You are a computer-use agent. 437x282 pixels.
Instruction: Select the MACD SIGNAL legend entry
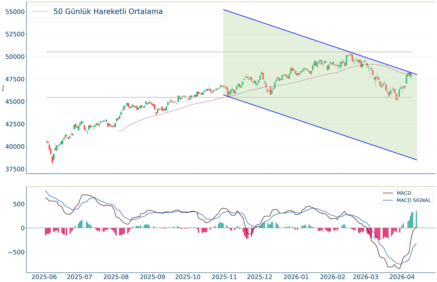[x=414, y=201]
